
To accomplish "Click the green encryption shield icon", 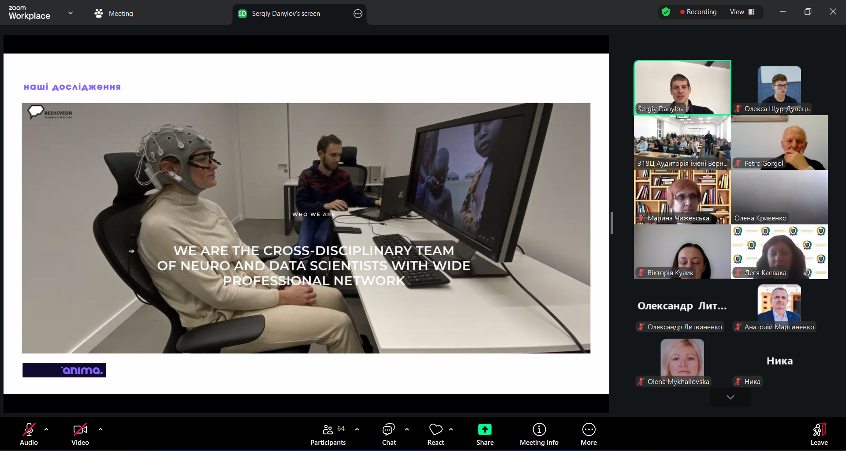I will (x=666, y=12).
